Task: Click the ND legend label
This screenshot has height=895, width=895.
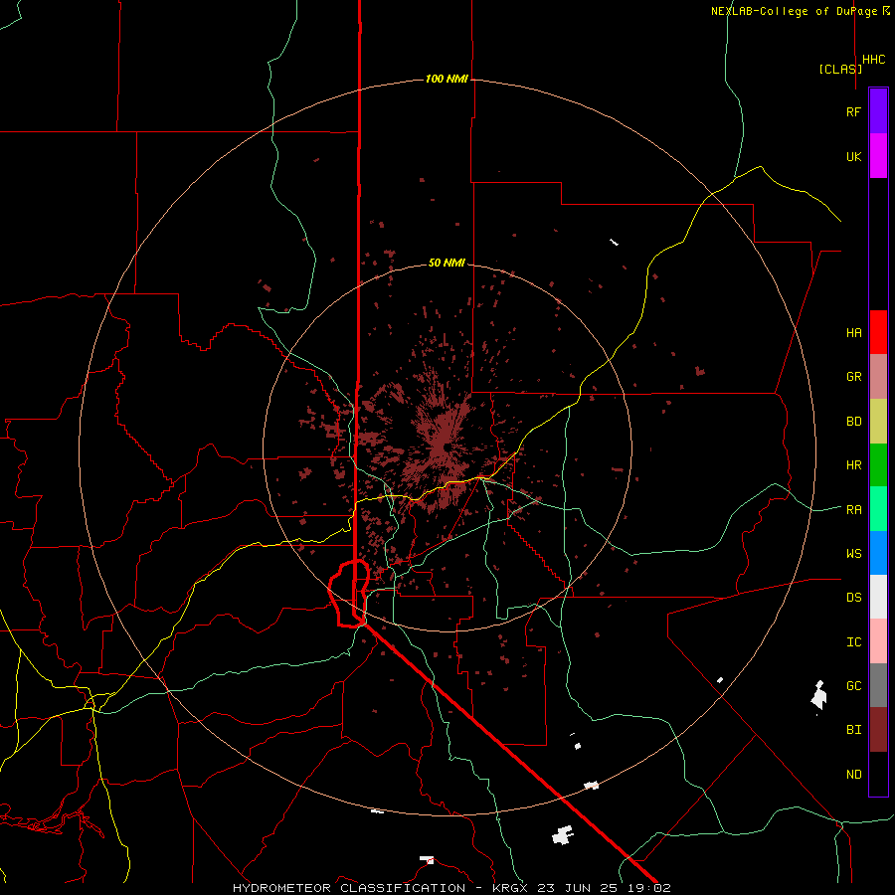Action: pos(853,774)
